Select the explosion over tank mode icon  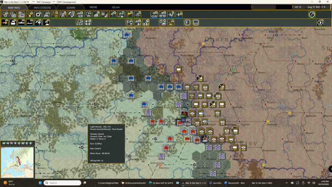[x=46, y=22]
